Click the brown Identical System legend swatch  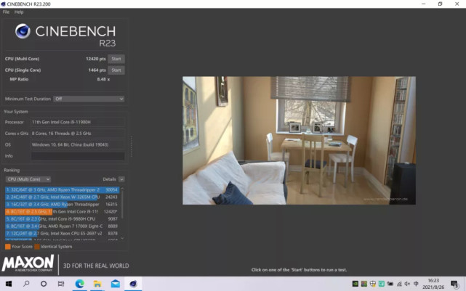pyautogui.click(x=37, y=247)
